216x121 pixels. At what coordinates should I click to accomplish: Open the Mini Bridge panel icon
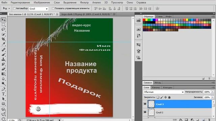click(x=138, y=20)
